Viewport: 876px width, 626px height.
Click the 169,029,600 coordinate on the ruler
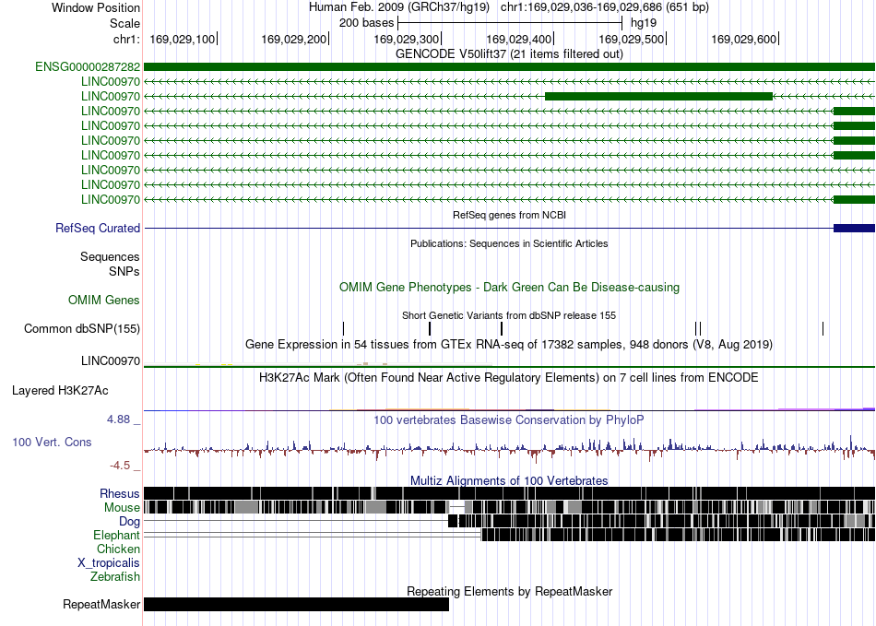coord(743,39)
